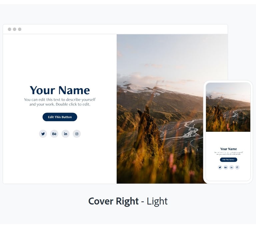Click the description text under Your Name
This screenshot has width=256, height=229.
(60, 102)
